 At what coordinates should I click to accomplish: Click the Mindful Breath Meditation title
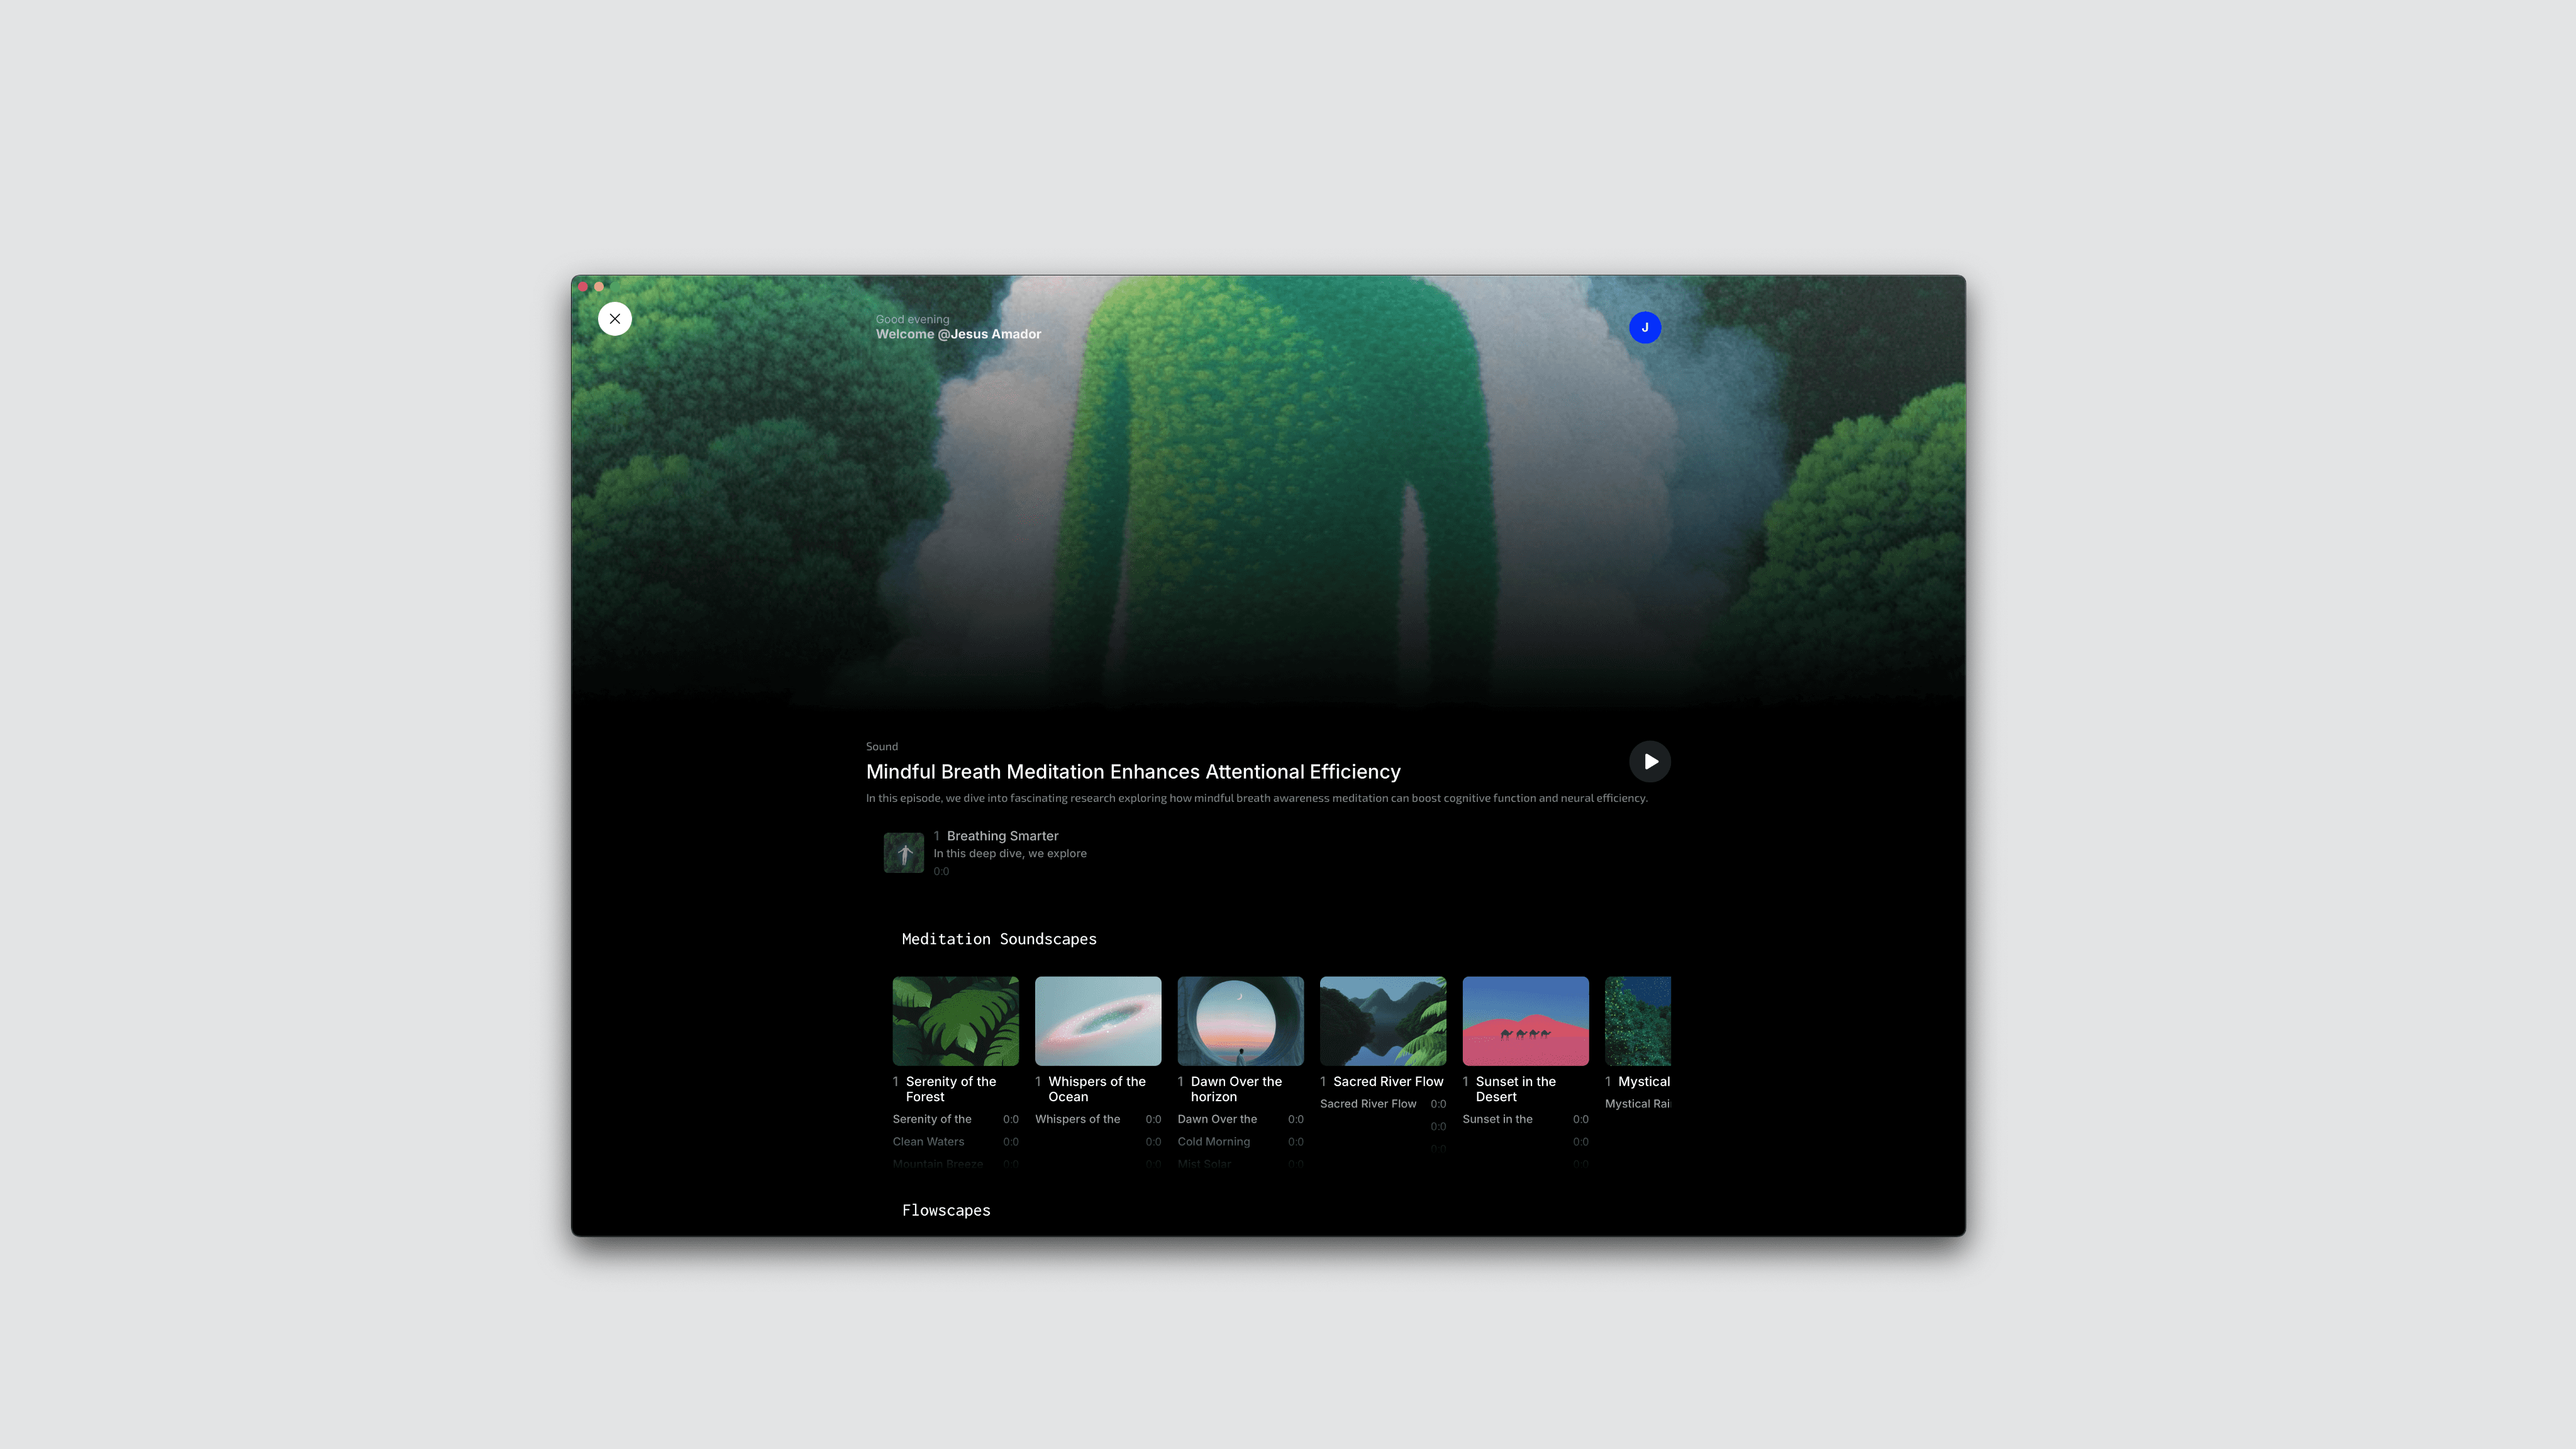point(1133,772)
